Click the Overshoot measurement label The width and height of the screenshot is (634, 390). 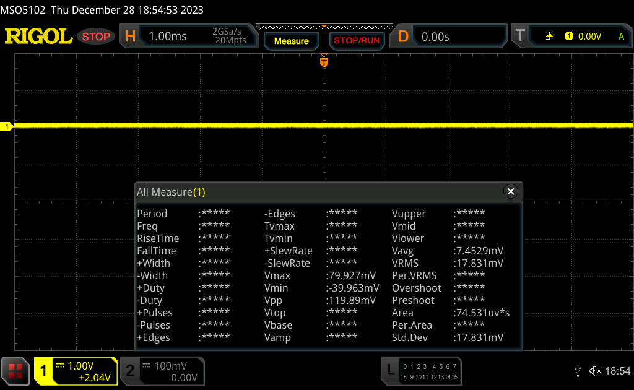(417, 288)
